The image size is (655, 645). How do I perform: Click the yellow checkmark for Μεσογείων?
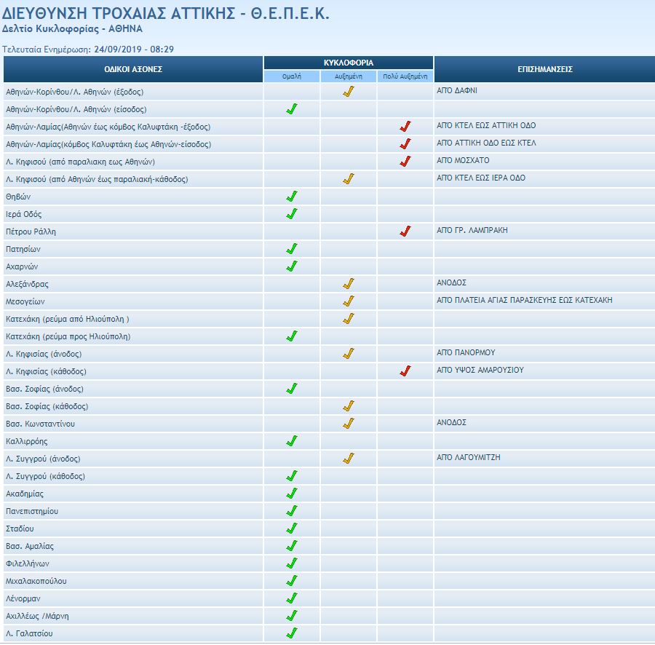coord(349,301)
